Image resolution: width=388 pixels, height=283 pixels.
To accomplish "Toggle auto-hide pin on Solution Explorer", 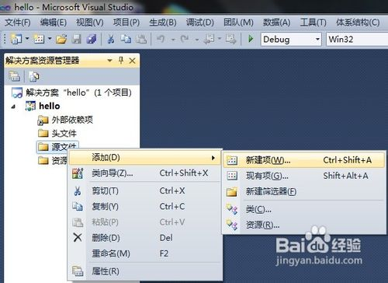I will (x=121, y=61).
